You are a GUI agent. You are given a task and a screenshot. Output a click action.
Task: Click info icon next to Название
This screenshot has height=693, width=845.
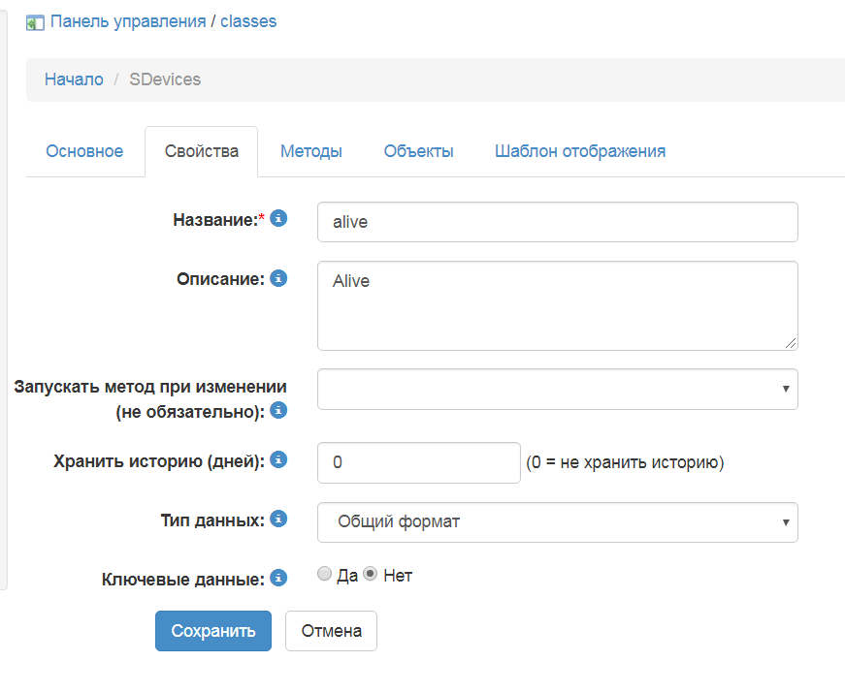click(x=278, y=219)
